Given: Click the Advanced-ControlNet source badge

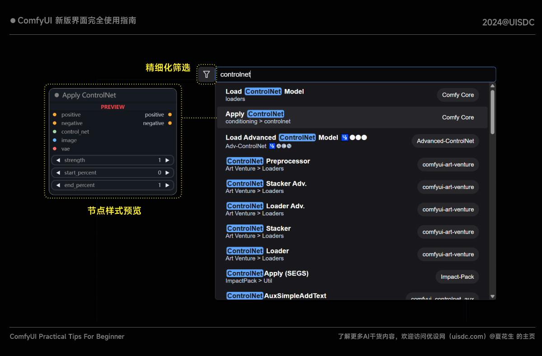Looking at the screenshot, I should 445,141.
